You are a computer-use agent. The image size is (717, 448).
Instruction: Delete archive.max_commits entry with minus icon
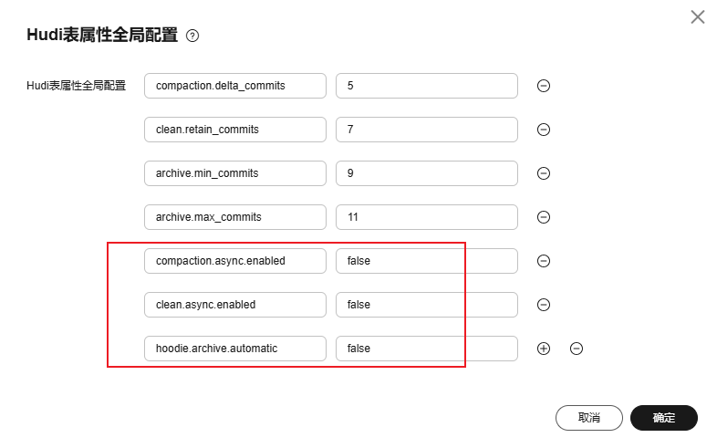click(544, 217)
